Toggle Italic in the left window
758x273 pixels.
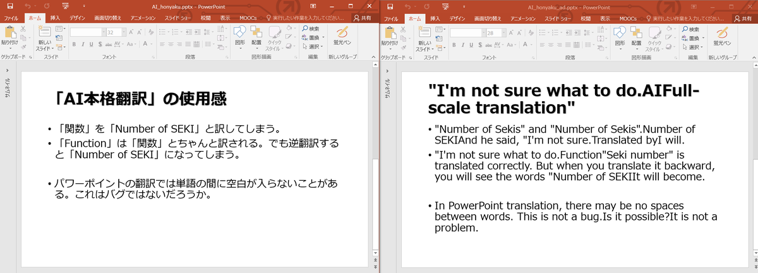pos(83,44)
